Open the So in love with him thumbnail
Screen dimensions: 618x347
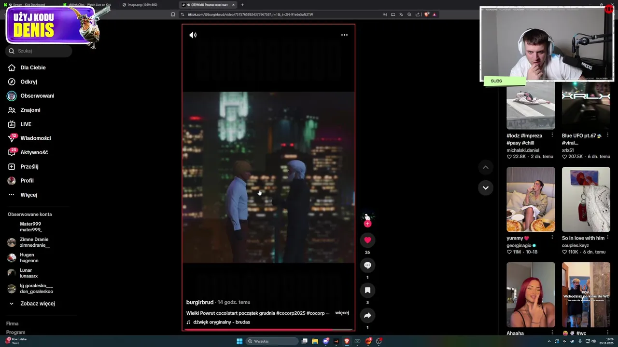[x=586, y=200]
